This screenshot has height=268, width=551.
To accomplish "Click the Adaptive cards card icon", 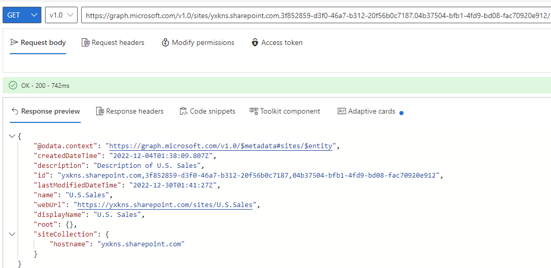I will (x=342, y=112).
